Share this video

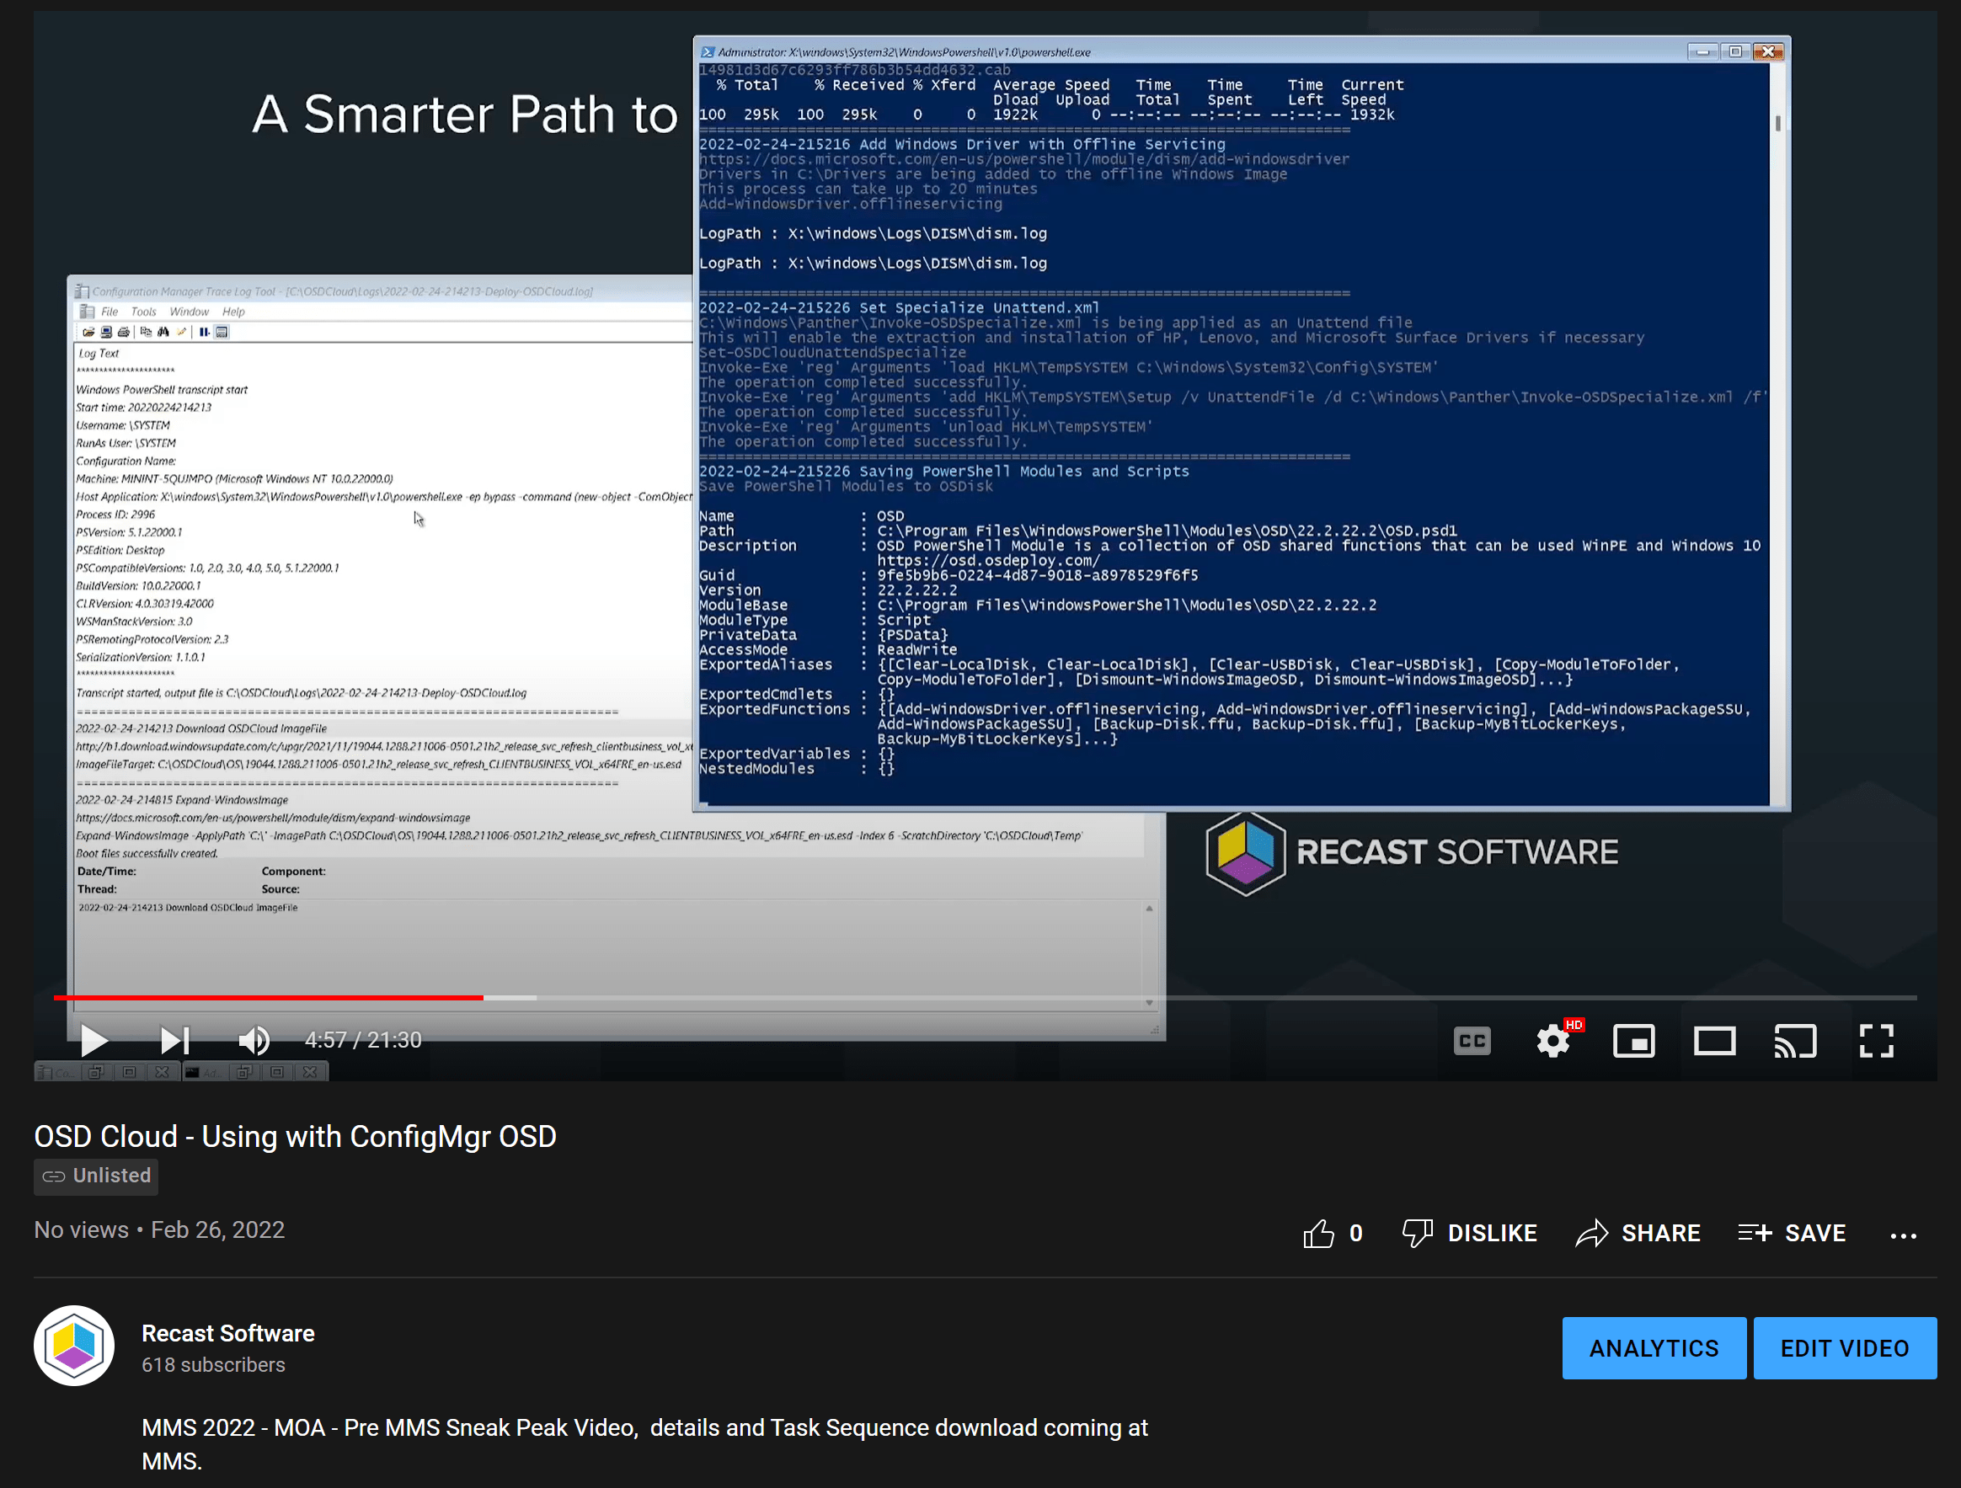click(1638, 1233)
